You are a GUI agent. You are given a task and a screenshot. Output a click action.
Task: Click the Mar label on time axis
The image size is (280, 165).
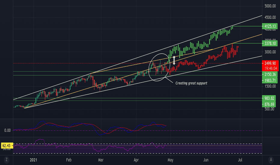101,160
